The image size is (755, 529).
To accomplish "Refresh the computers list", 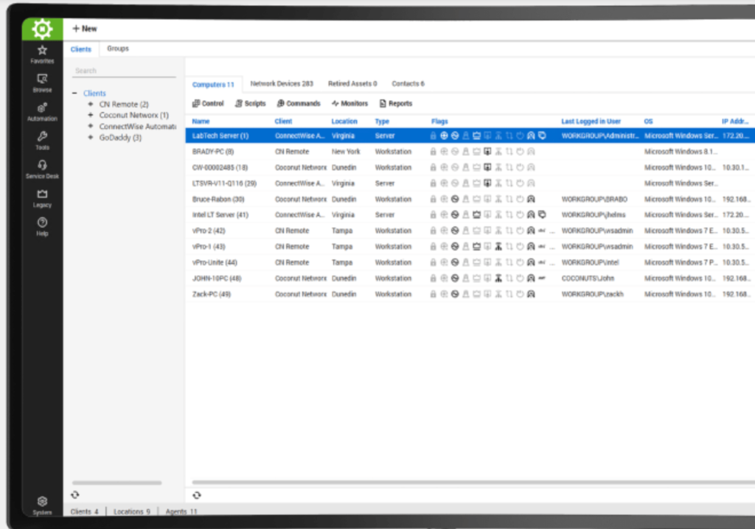I will click(197, 495).
